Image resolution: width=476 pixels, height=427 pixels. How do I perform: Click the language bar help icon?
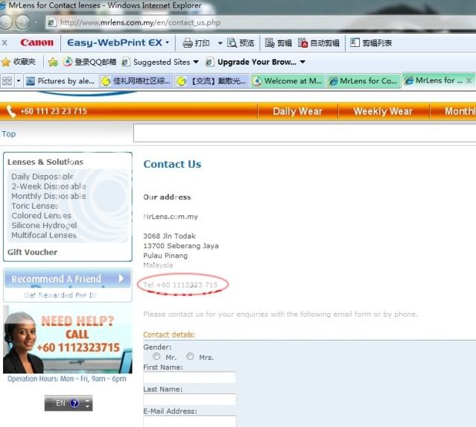click(74, 403)
